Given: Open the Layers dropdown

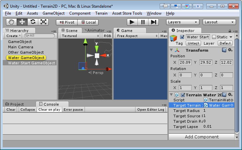Looking at the screenshot, I should [182, 22].
